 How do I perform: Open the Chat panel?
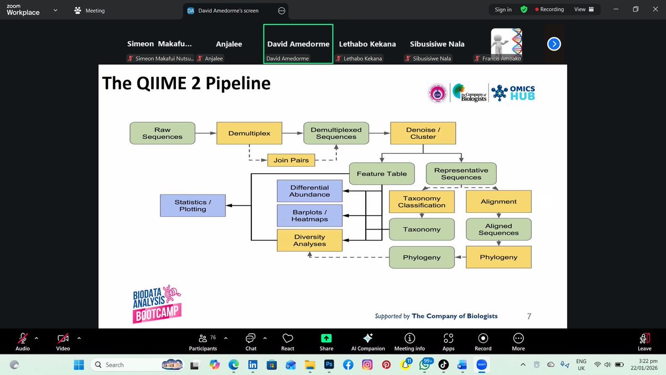pos(251,342)
